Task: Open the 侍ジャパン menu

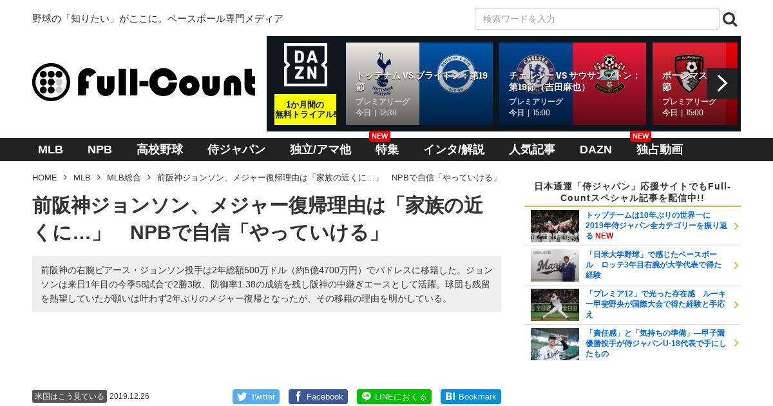Action: [236, 150]
